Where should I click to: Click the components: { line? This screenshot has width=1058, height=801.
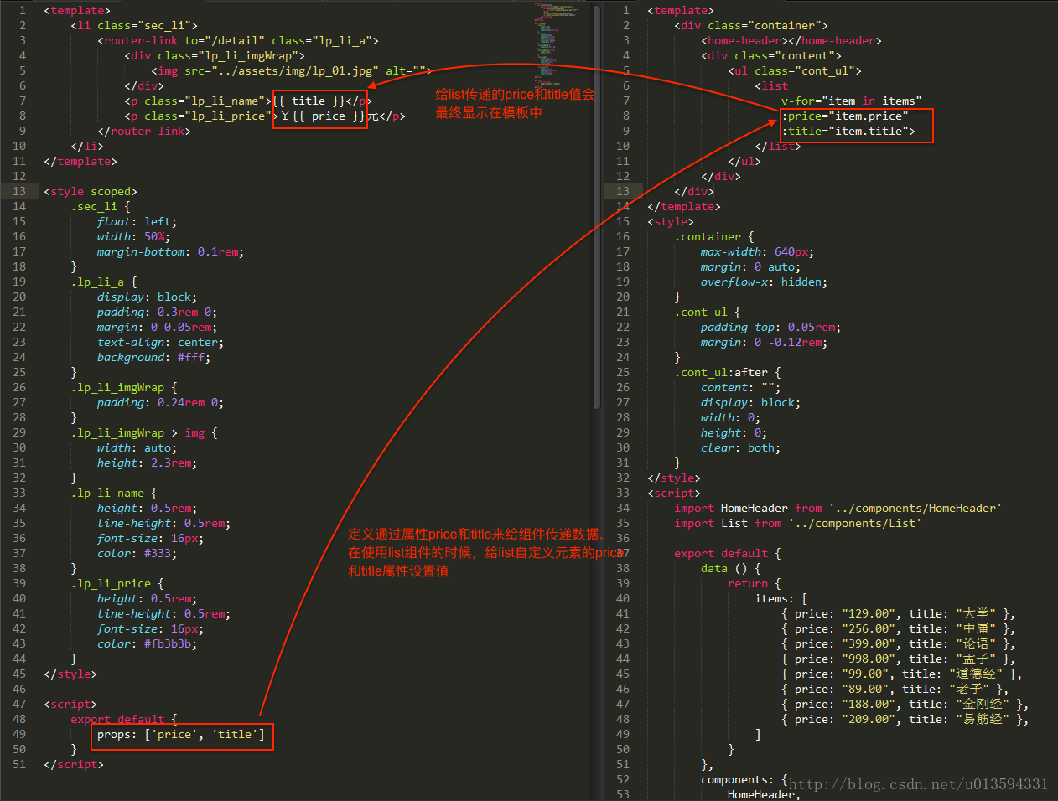point(744,779)
